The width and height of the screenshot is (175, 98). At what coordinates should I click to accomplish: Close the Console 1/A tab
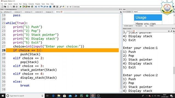(134, 31)
